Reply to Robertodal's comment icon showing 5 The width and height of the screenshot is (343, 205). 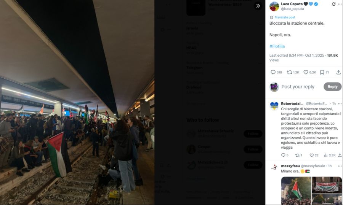[285, 155]
